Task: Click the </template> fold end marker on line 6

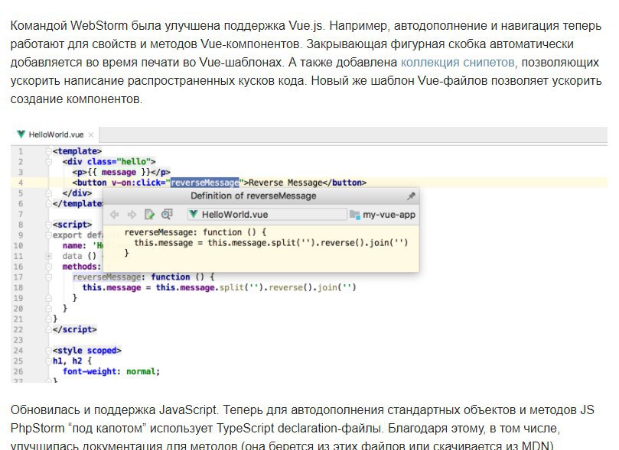Action: pyautogui.click(x=48, y=204)
